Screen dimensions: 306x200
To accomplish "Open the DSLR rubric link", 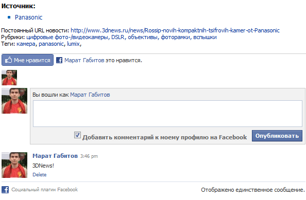I will [118, 37].
